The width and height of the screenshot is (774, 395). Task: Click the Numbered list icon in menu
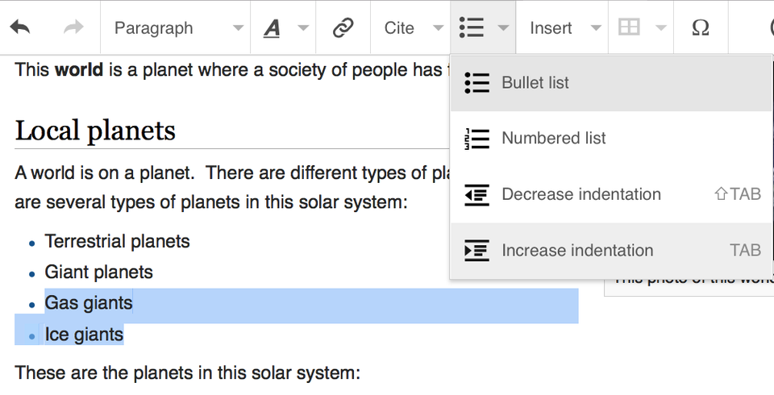click(476, 139)
